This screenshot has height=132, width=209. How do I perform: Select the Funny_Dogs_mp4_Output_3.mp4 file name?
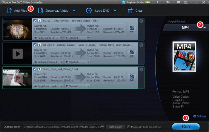coord(60,69)
